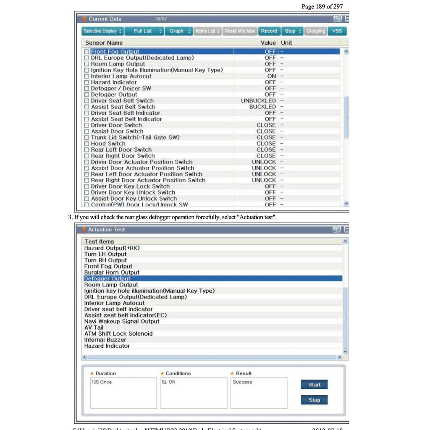Check the Front Fog Output checkbox
Image resolution: width=430 pixels, height=430 pixels.
[x=86, y=51]
